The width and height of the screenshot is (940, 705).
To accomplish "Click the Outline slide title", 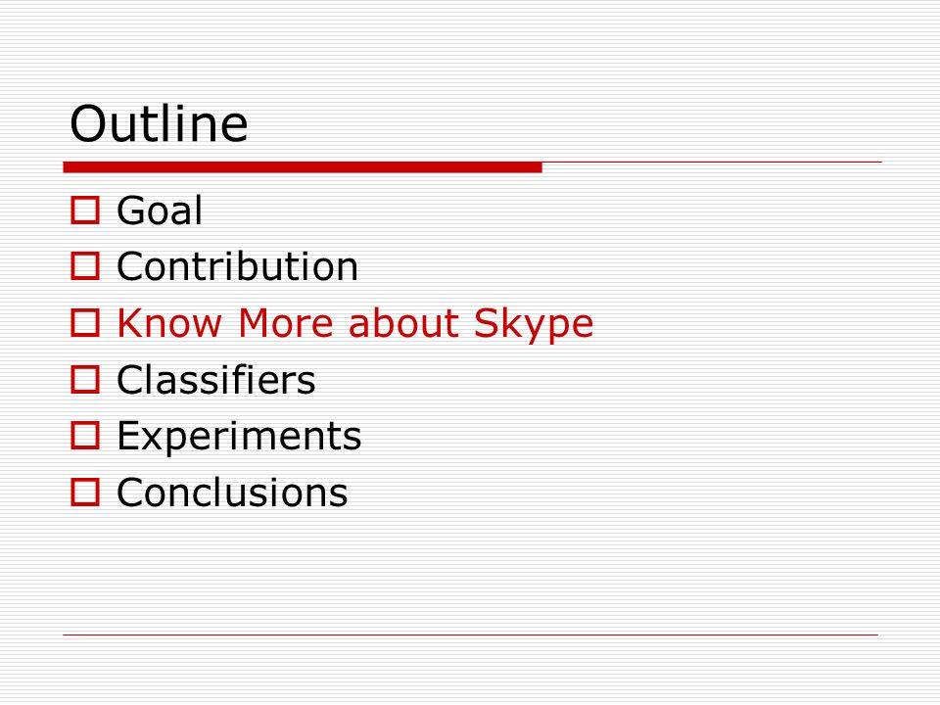I will (x=159, y=123).
